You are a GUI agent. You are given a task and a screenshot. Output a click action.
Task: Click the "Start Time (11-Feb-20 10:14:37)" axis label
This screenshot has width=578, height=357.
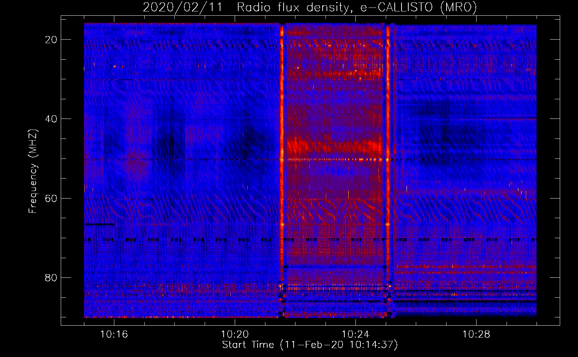(x=310, y=345)
